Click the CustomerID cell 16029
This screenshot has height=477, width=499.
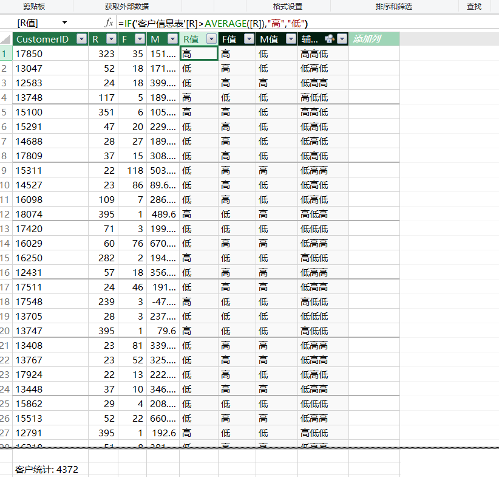click(x=50, y=244)
